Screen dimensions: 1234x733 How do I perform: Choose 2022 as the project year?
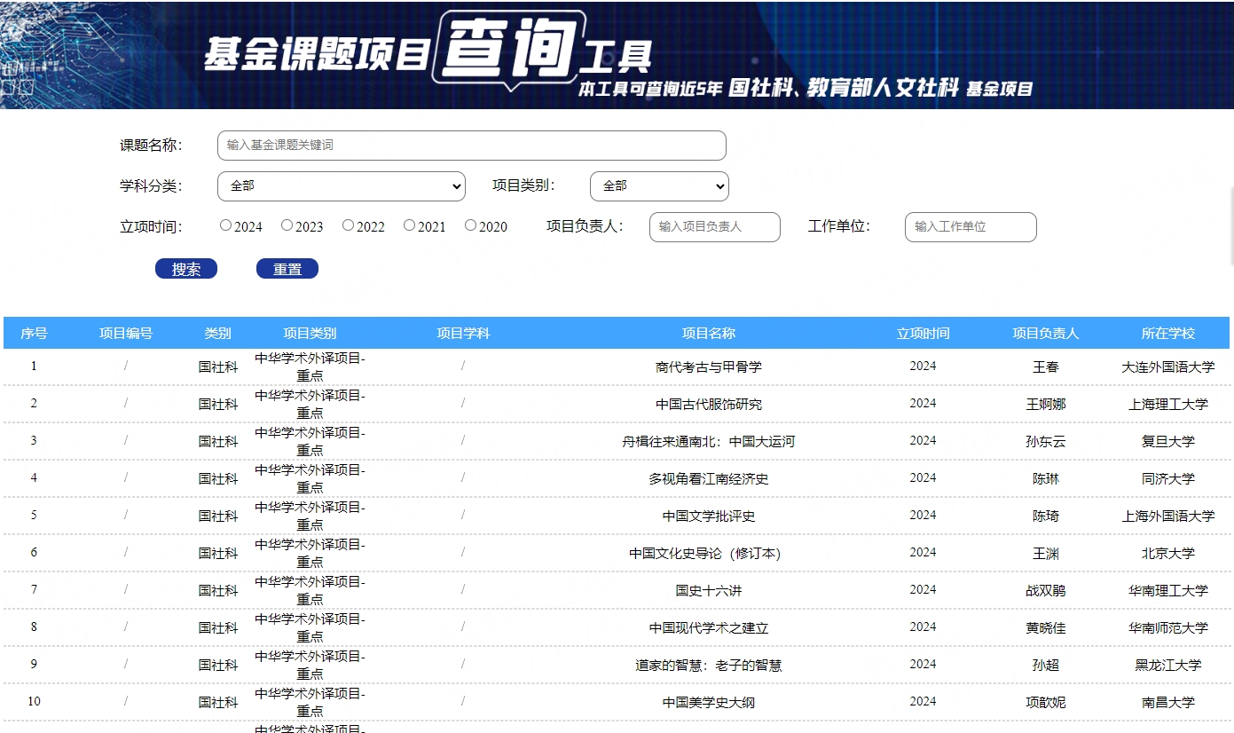pyautogui.click(x=349, y=225)
